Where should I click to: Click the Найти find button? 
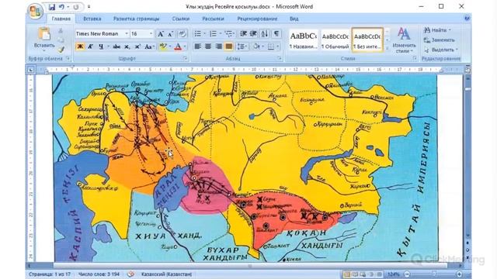[x=436, y=30]
